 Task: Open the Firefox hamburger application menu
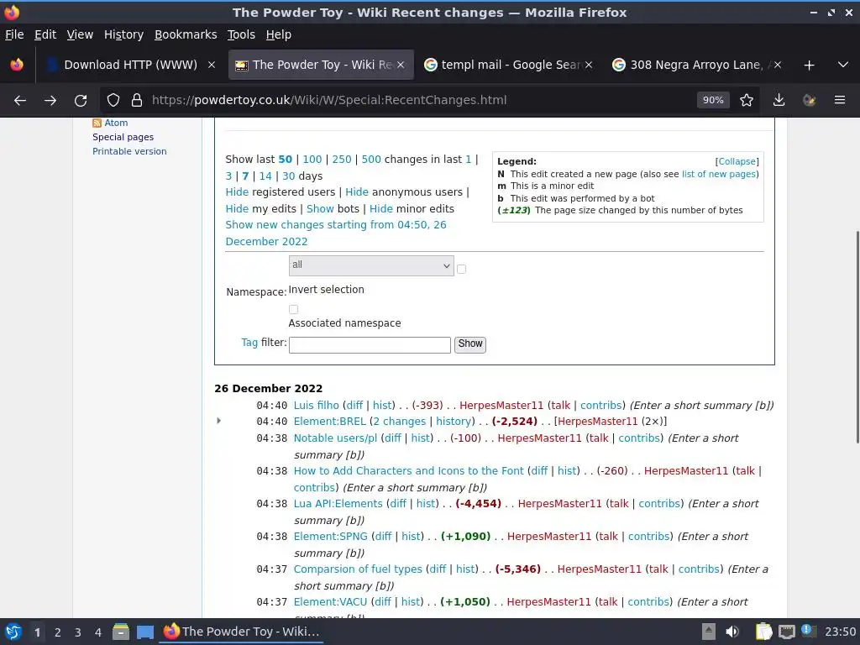point(840,101)
